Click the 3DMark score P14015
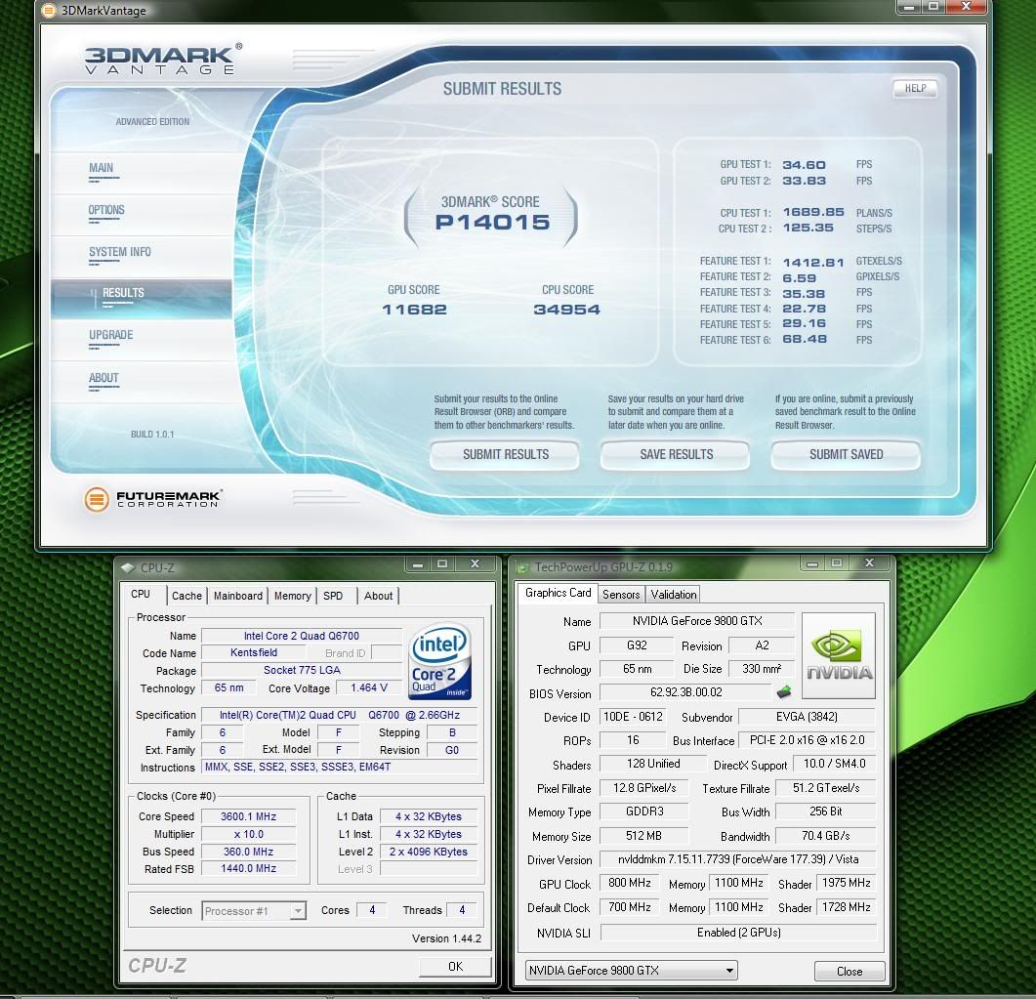 492,222
